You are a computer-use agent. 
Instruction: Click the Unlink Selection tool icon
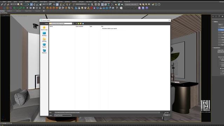point(5,5)
